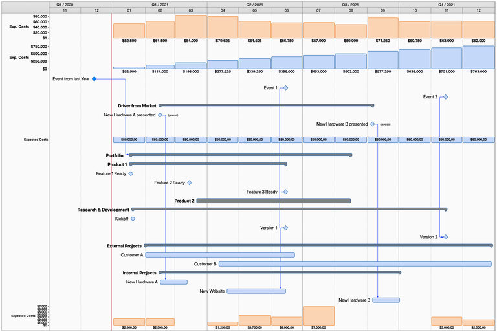
Task: Select the Research & Development summary bar
Action: click(x=289, y=209)
